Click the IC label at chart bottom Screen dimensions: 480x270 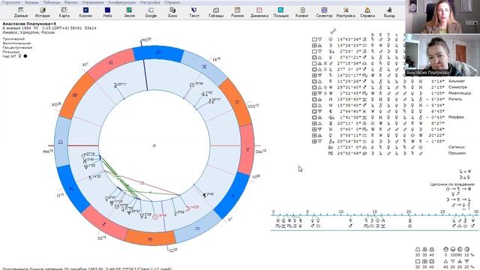[x=173, y=250]
